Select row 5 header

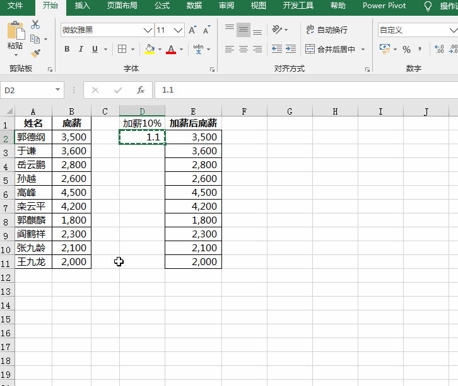click(x=7, y=179)
